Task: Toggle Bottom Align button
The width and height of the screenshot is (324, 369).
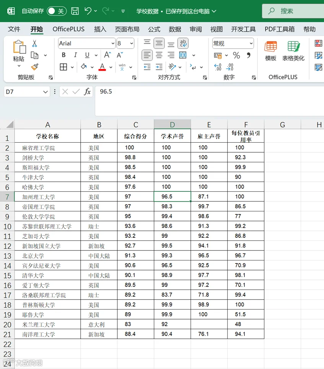Action: pyautogui.click(x=171, y=43)
